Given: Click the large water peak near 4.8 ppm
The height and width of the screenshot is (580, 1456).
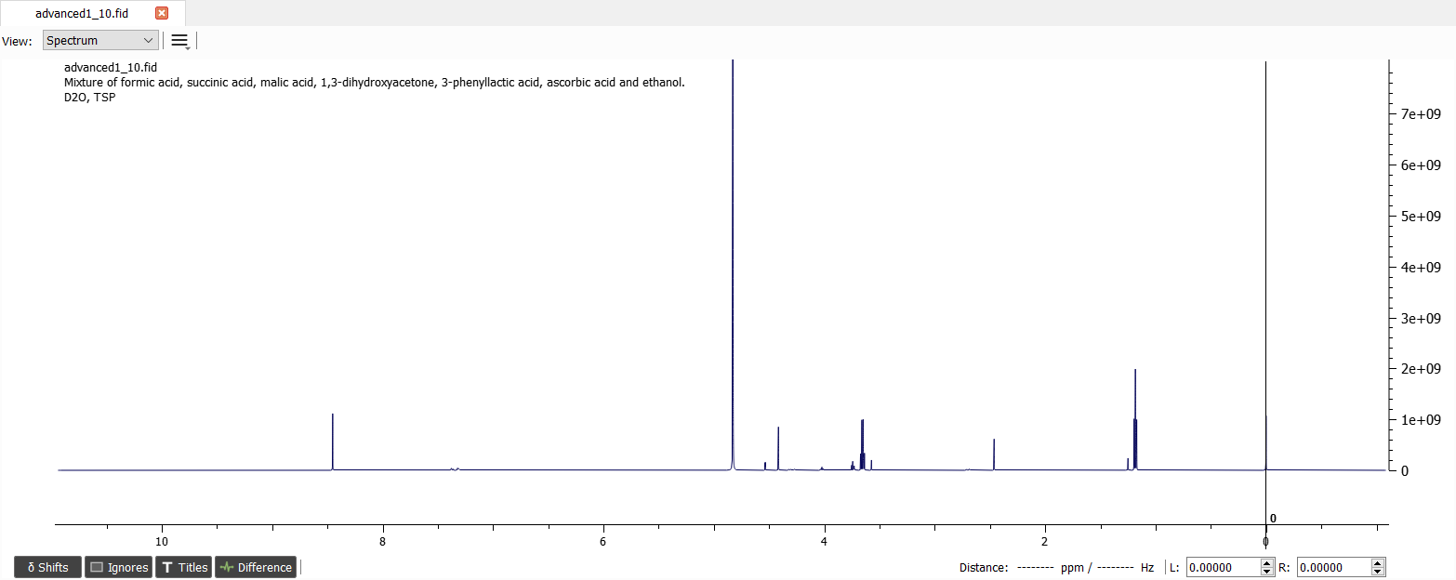Looking at the screenshot, I should tap(733, 265).
